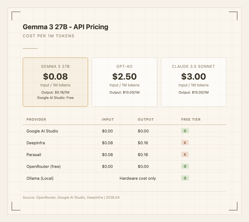This screenshot has height=222, width=249.
Task: Click the Provider column header
Action: pyautogui.click(x=36, y=119)
